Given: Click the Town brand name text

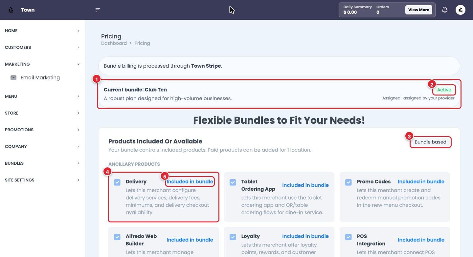Looking at the screenshot, I should [x=28, y=10].
